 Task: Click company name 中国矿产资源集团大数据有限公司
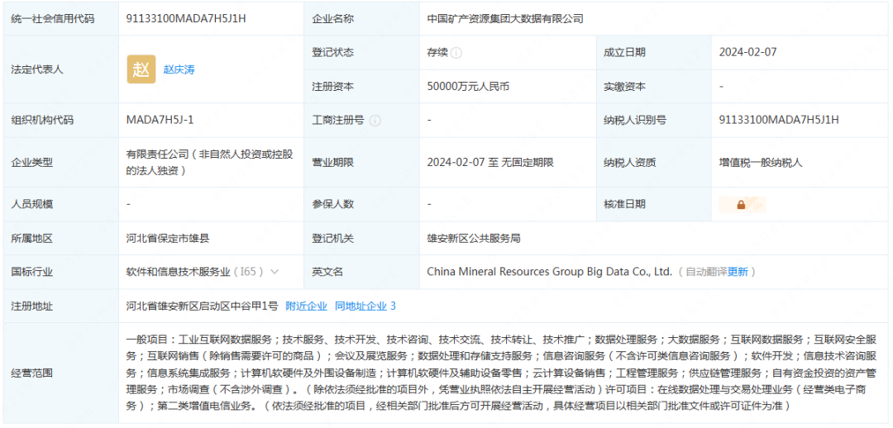(505, 19)
